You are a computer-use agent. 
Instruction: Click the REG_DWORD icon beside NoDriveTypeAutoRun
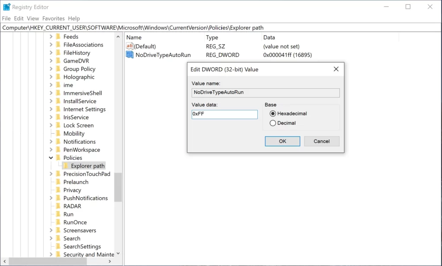click(x=129, y=55)
